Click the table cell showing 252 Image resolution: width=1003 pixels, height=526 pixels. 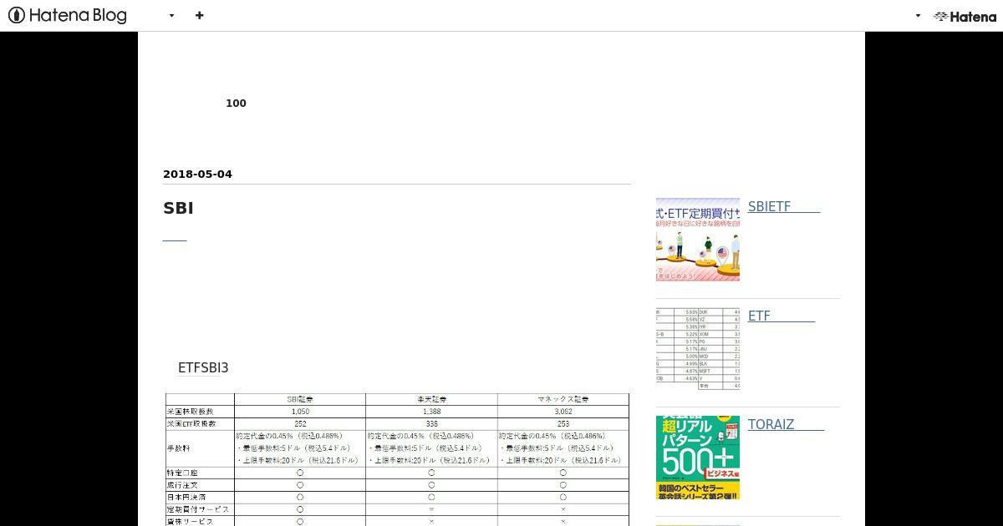(x=300, y=424)
